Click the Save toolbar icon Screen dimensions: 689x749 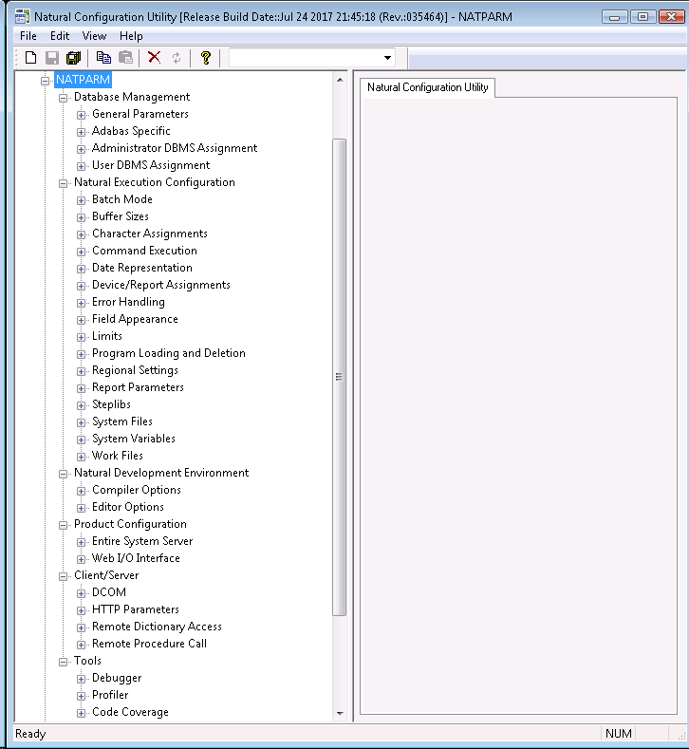coord(51,58)
